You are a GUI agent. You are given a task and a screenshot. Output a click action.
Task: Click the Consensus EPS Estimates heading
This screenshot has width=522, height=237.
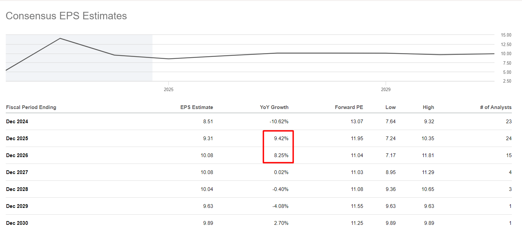[x=66, y=16]
